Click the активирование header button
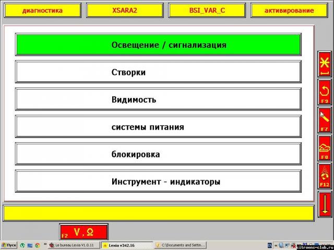Viewport: 334px width, 250px height. pyautogui.click(x=289, y=10)
